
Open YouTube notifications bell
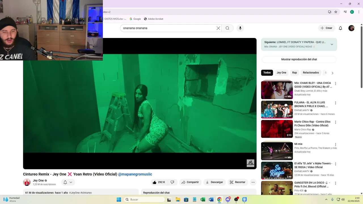coord(341,28)
